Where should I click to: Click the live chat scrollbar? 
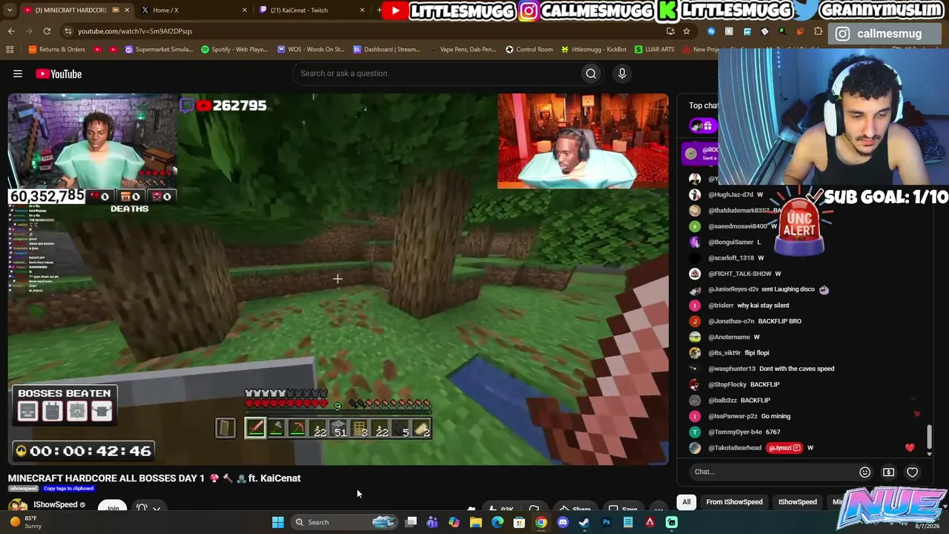tap(929, 437)
